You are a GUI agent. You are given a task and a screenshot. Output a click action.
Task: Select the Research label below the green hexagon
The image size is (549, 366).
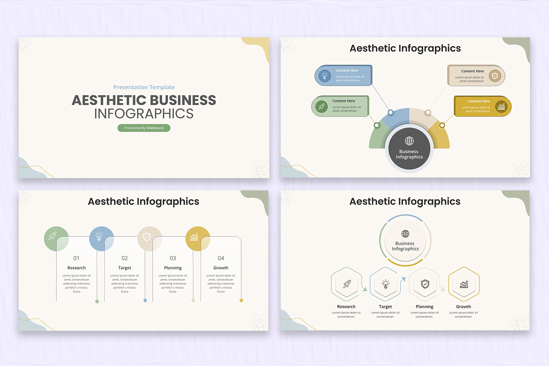pyautogui.click(x=346, y=307)
